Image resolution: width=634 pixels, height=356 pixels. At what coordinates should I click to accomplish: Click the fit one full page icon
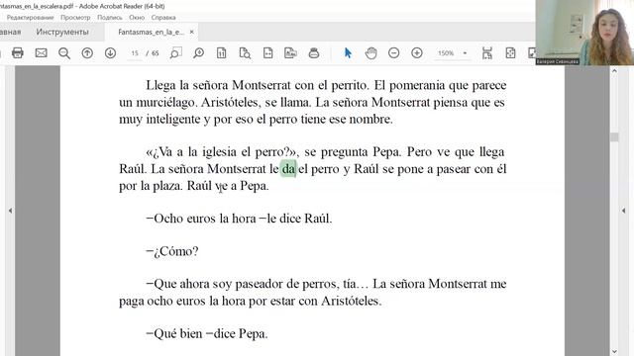(510, 52)
